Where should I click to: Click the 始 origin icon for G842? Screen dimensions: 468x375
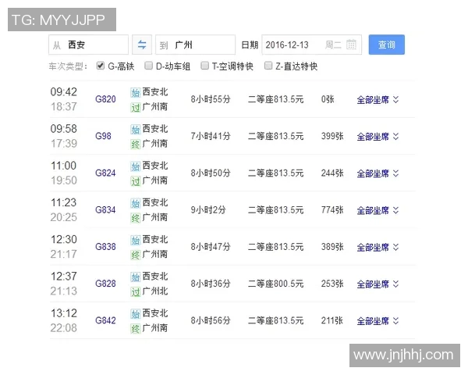click(x=136, y=314)
